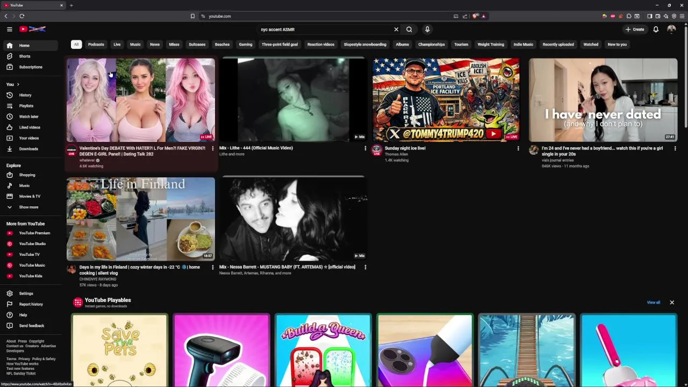Screen dimensions: 688x387
Task: Select the Reaction videos chip
Action: click(321, 45)
